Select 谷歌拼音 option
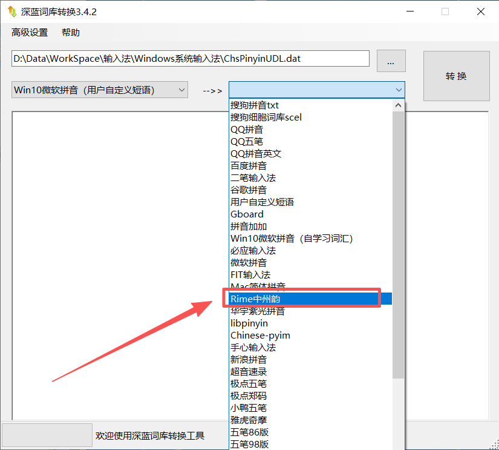Viewport: 499px width, 450px height. pyautogui.click(x=311, y=190)
